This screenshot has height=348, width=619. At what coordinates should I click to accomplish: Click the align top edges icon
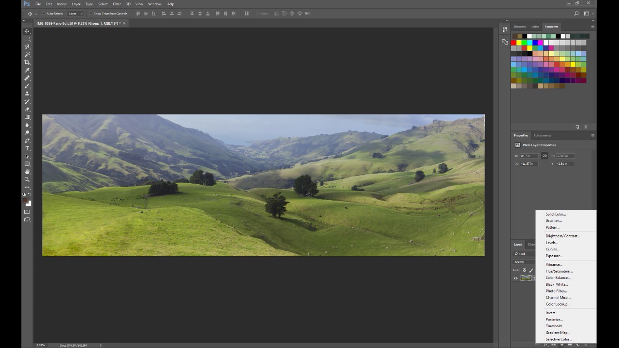tap(138, 14)
